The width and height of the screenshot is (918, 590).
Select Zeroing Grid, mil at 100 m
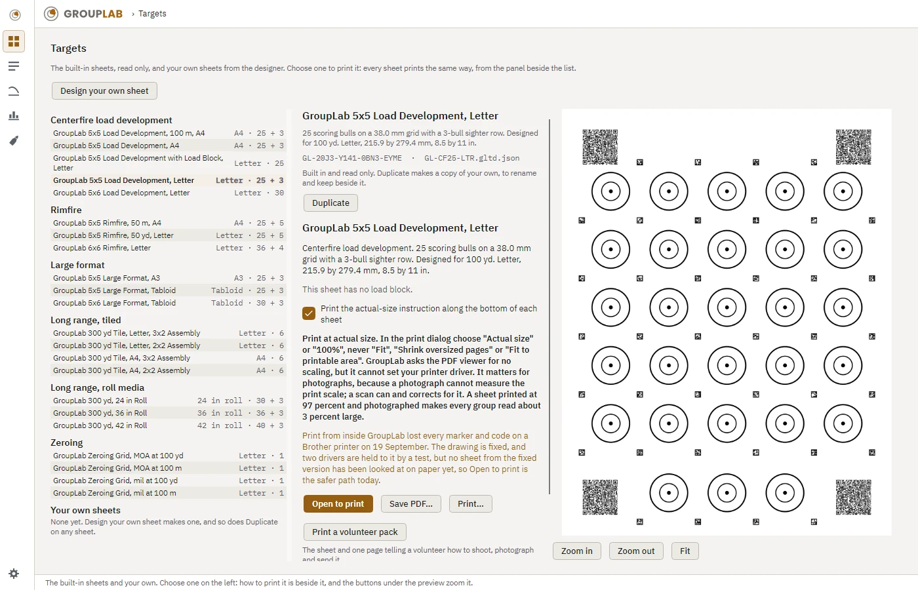(x=169, y=493)
